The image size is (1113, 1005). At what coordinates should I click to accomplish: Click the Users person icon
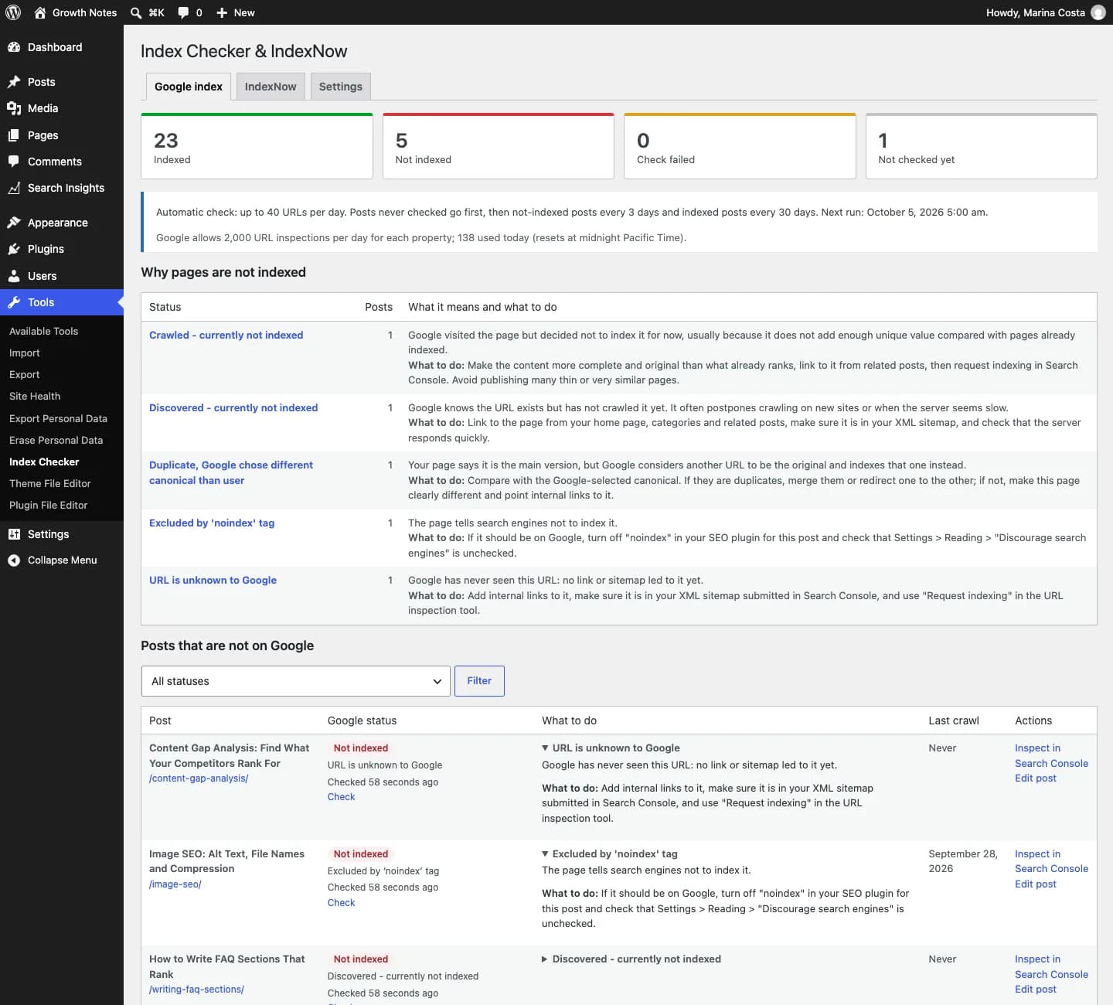click(14, 276)
